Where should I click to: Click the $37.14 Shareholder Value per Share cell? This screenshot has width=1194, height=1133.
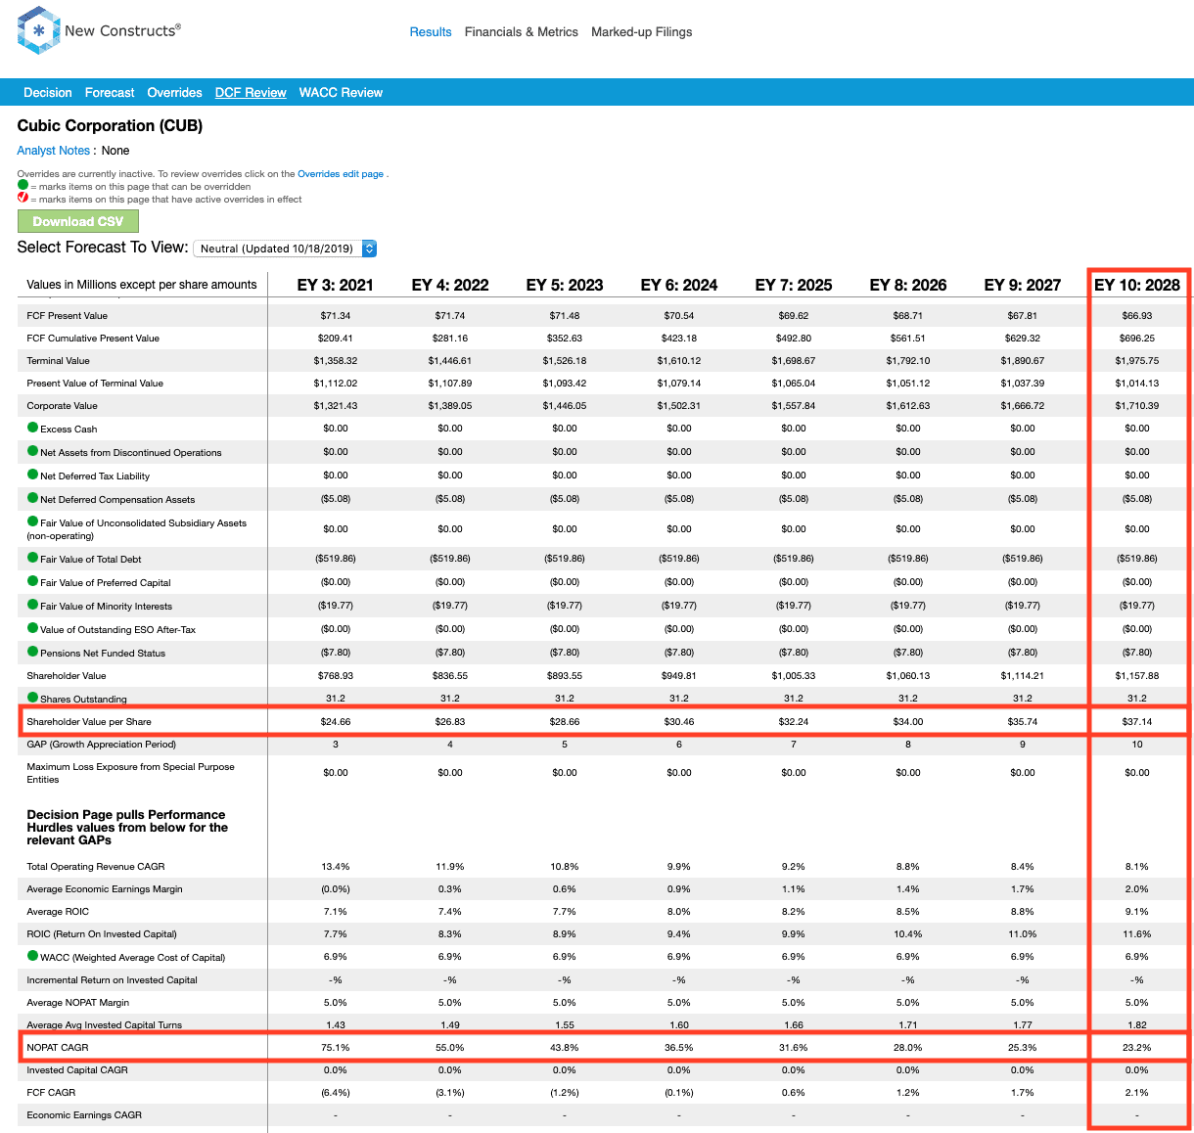(1137, 721)
